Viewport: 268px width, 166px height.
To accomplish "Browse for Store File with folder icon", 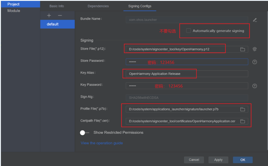I will point(243,49).
